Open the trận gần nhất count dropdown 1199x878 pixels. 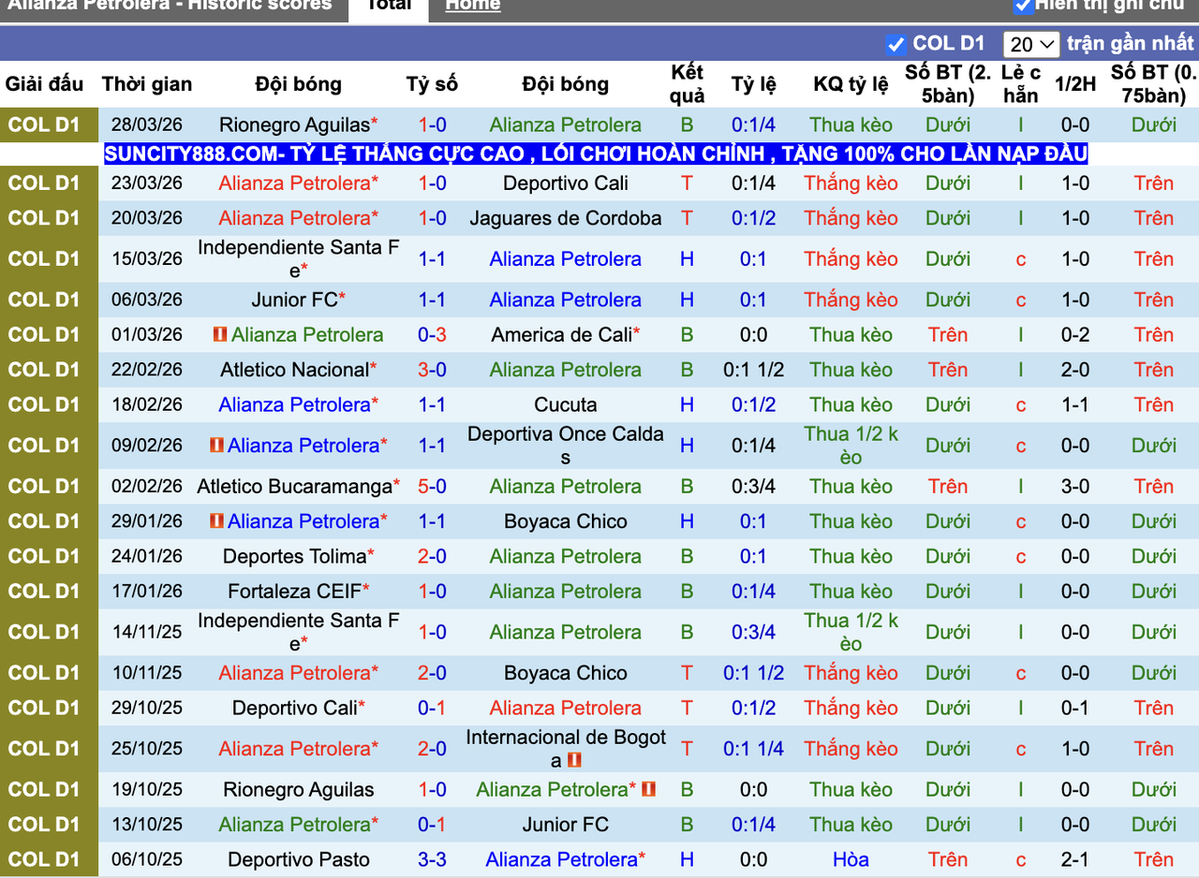click(1030, 44)
